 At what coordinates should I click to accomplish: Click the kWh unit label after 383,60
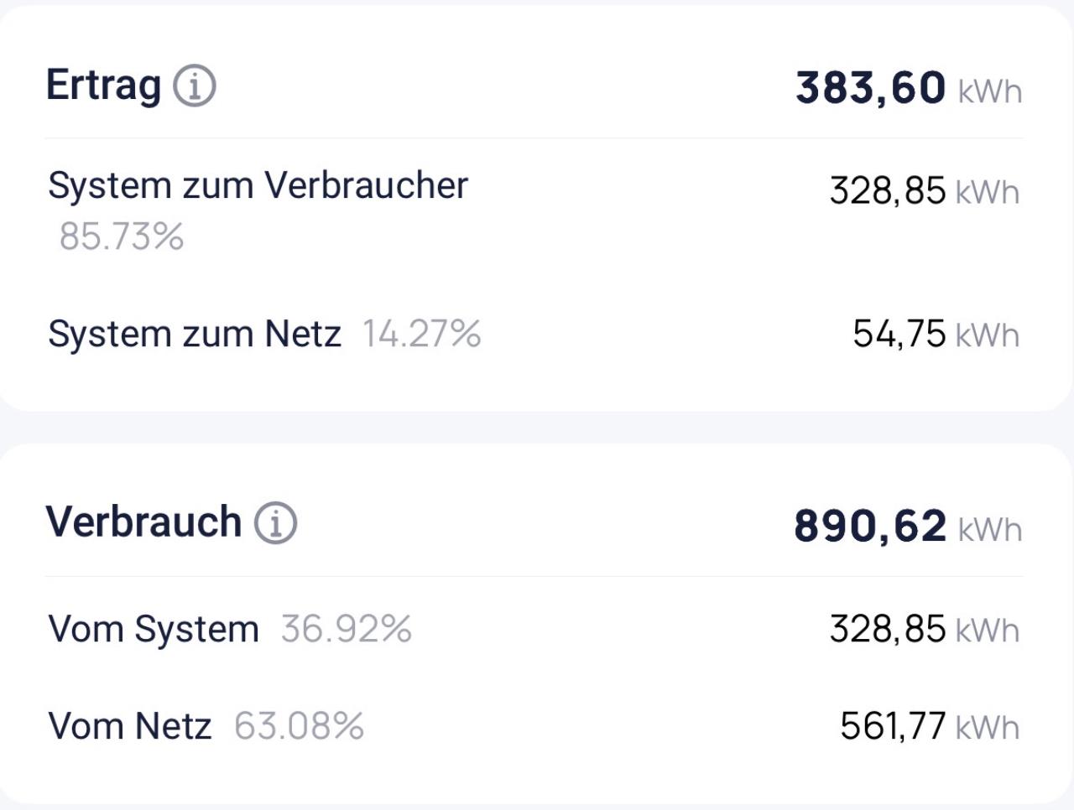[990, 91]
